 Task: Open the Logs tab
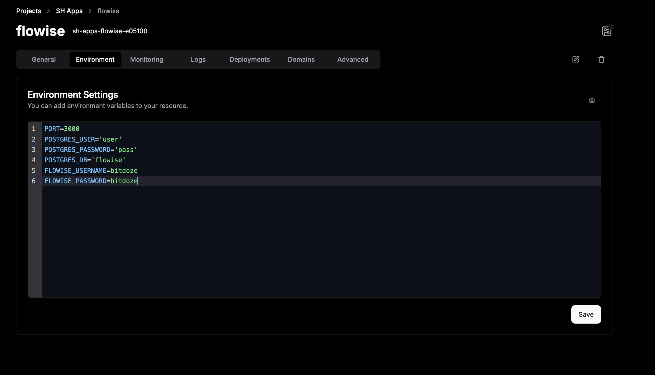pyautogui.click(x=198, y=59)
